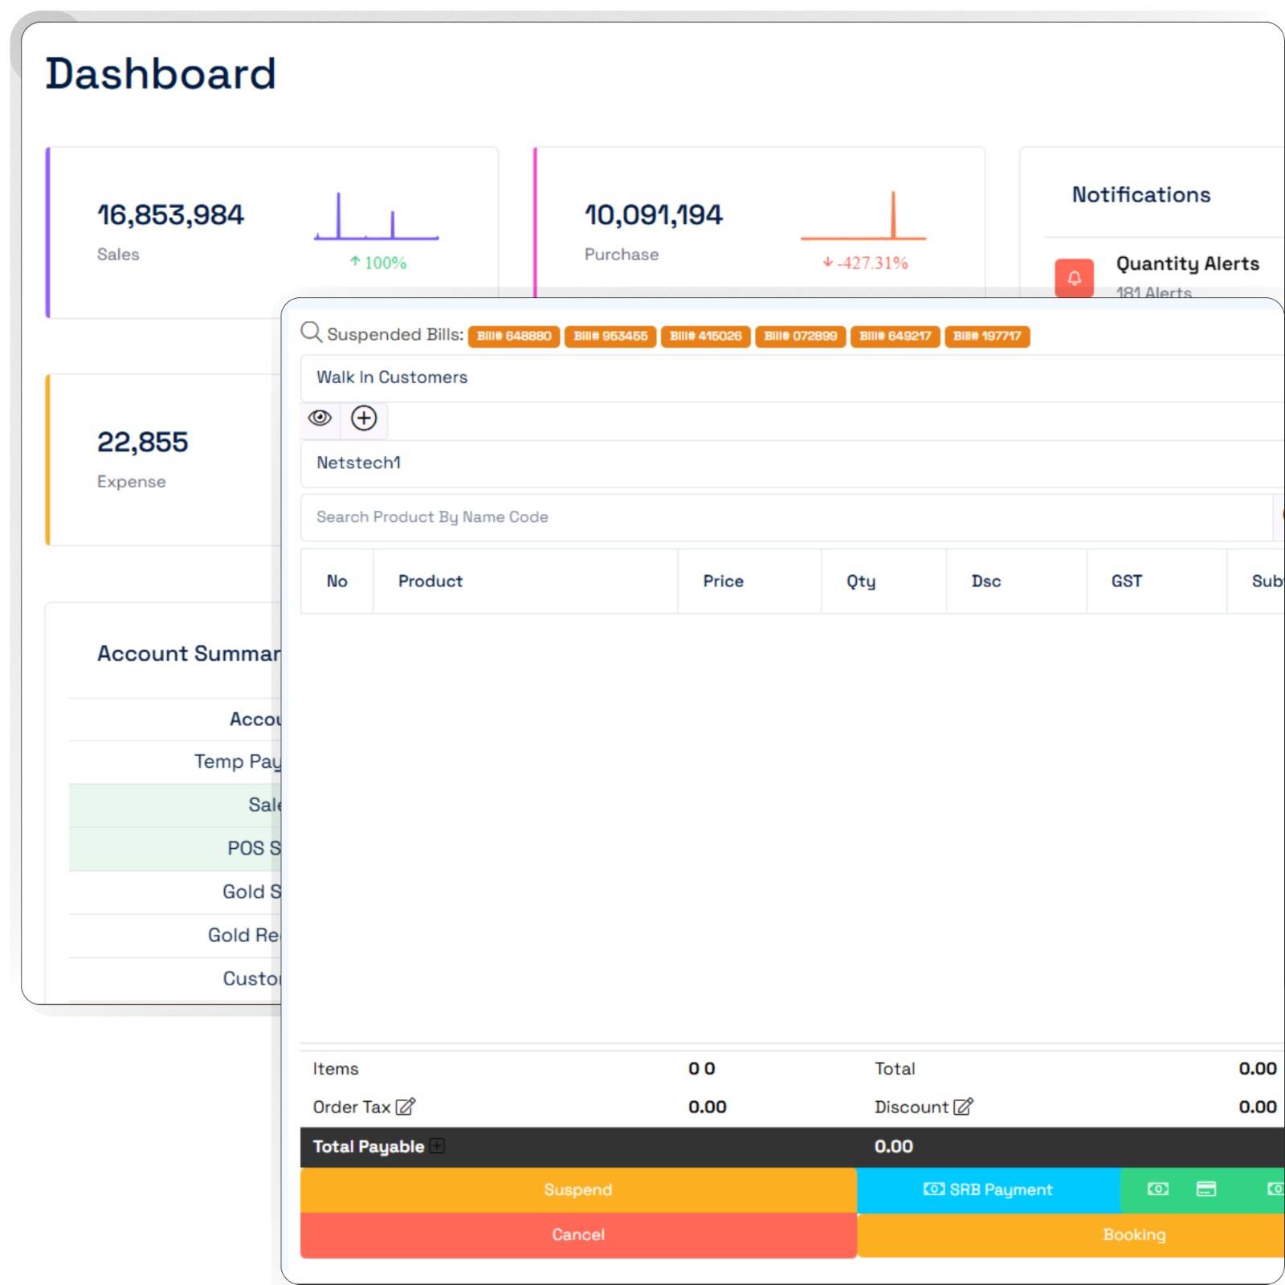Click the search magnifier beside Suspended Bills
This screenshot has width=1285, height=1285.
(311, 332)
